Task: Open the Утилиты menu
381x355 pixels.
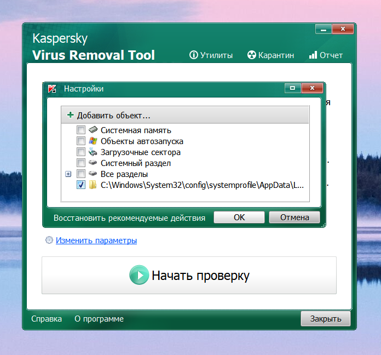Action: [x=211, y=55]
